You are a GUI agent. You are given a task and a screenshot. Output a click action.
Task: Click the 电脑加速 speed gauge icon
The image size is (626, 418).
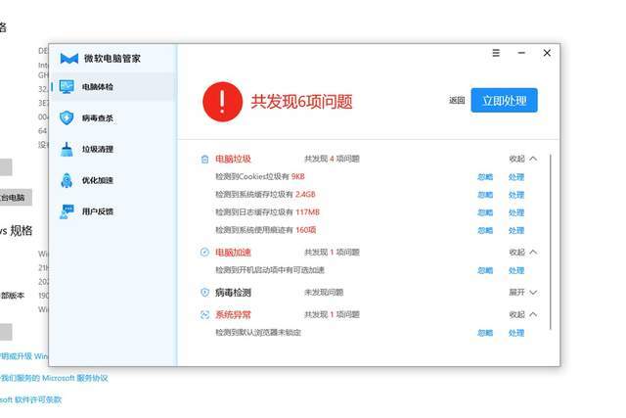point(204,253)
